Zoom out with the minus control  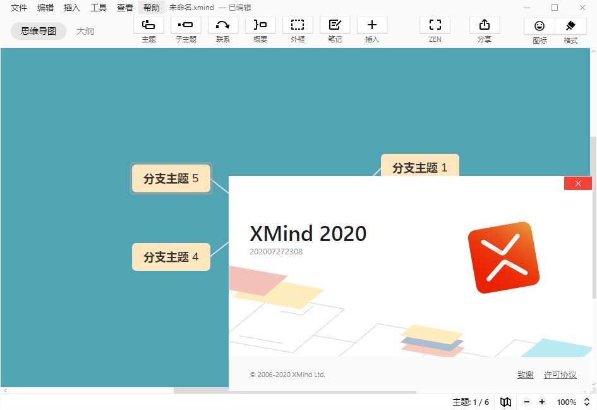(x=526, y=402)
